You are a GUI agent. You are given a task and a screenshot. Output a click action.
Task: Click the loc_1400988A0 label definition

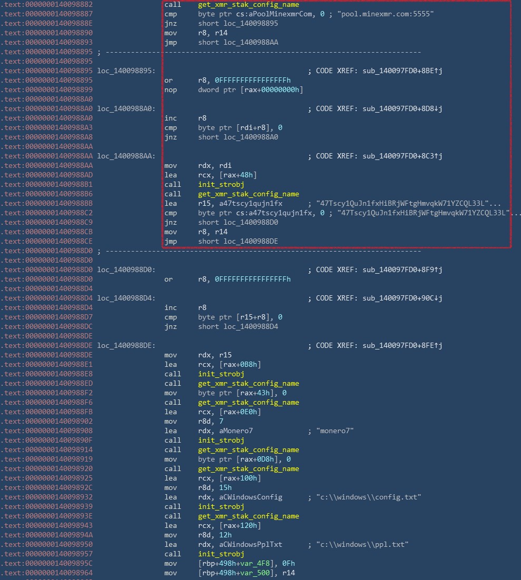pyautogui.click(x=124, y=109)
